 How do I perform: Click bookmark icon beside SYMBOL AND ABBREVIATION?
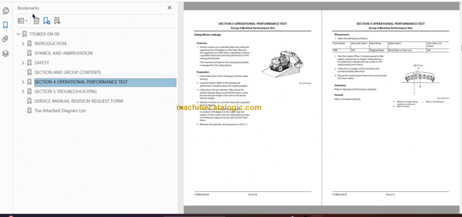[x=29, y=53]
